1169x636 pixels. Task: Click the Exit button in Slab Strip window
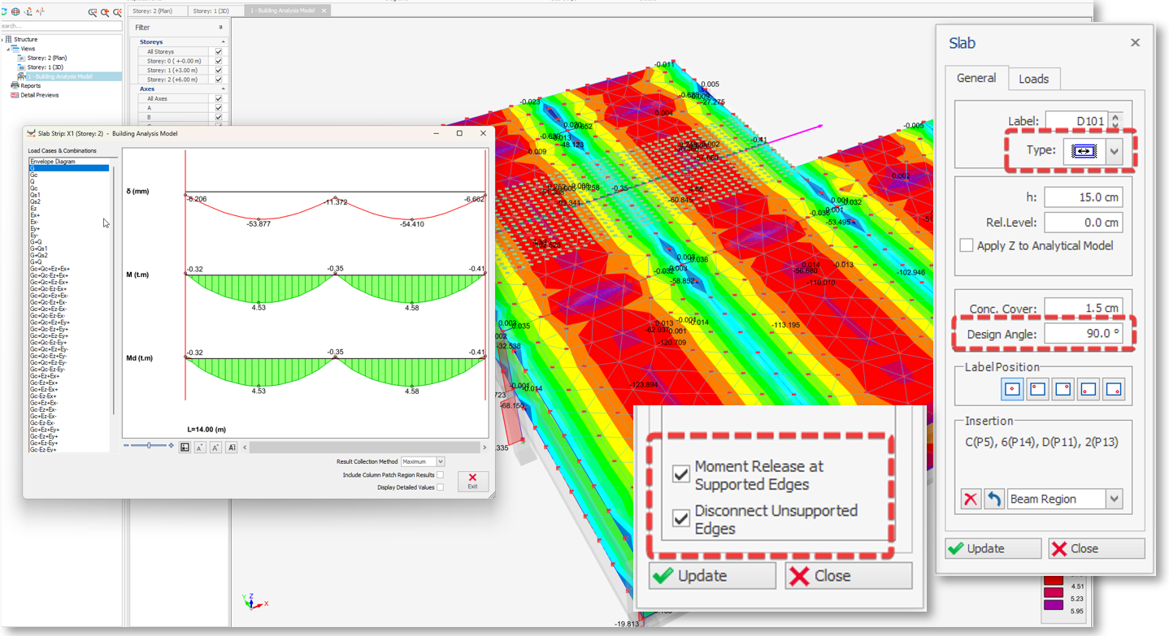tap(472, 481)
